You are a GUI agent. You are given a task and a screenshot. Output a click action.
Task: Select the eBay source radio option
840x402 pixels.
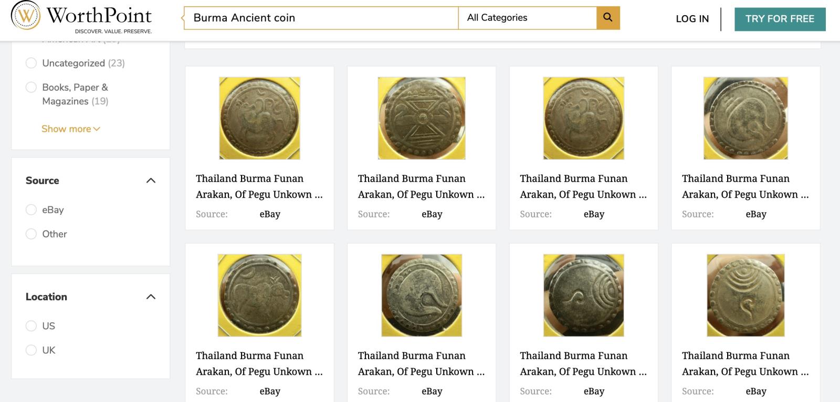(31, 210)
